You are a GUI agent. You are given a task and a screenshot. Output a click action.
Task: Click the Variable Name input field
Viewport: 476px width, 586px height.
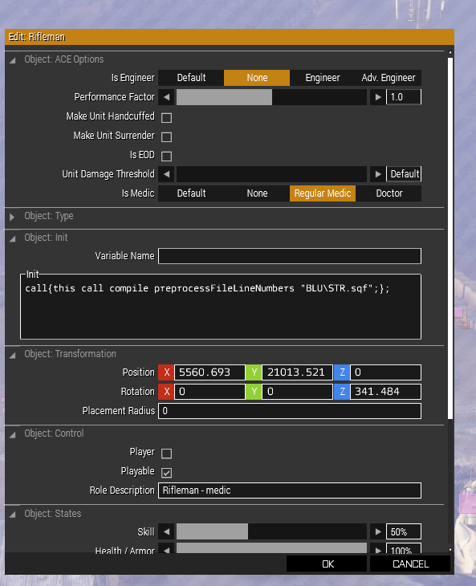coord(290,256)
